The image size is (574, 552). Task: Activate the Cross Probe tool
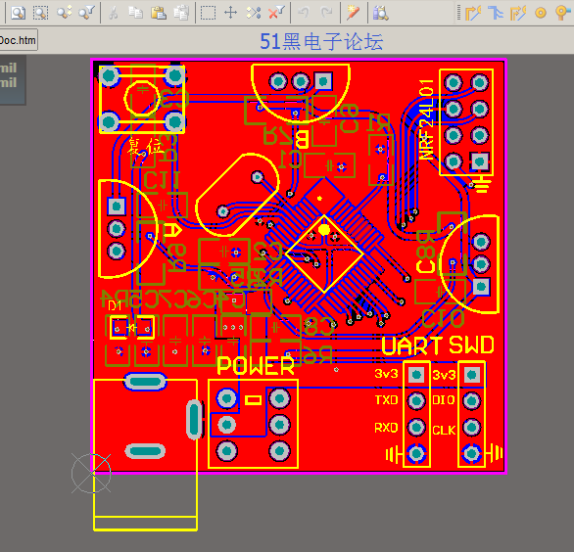[353, 13]
